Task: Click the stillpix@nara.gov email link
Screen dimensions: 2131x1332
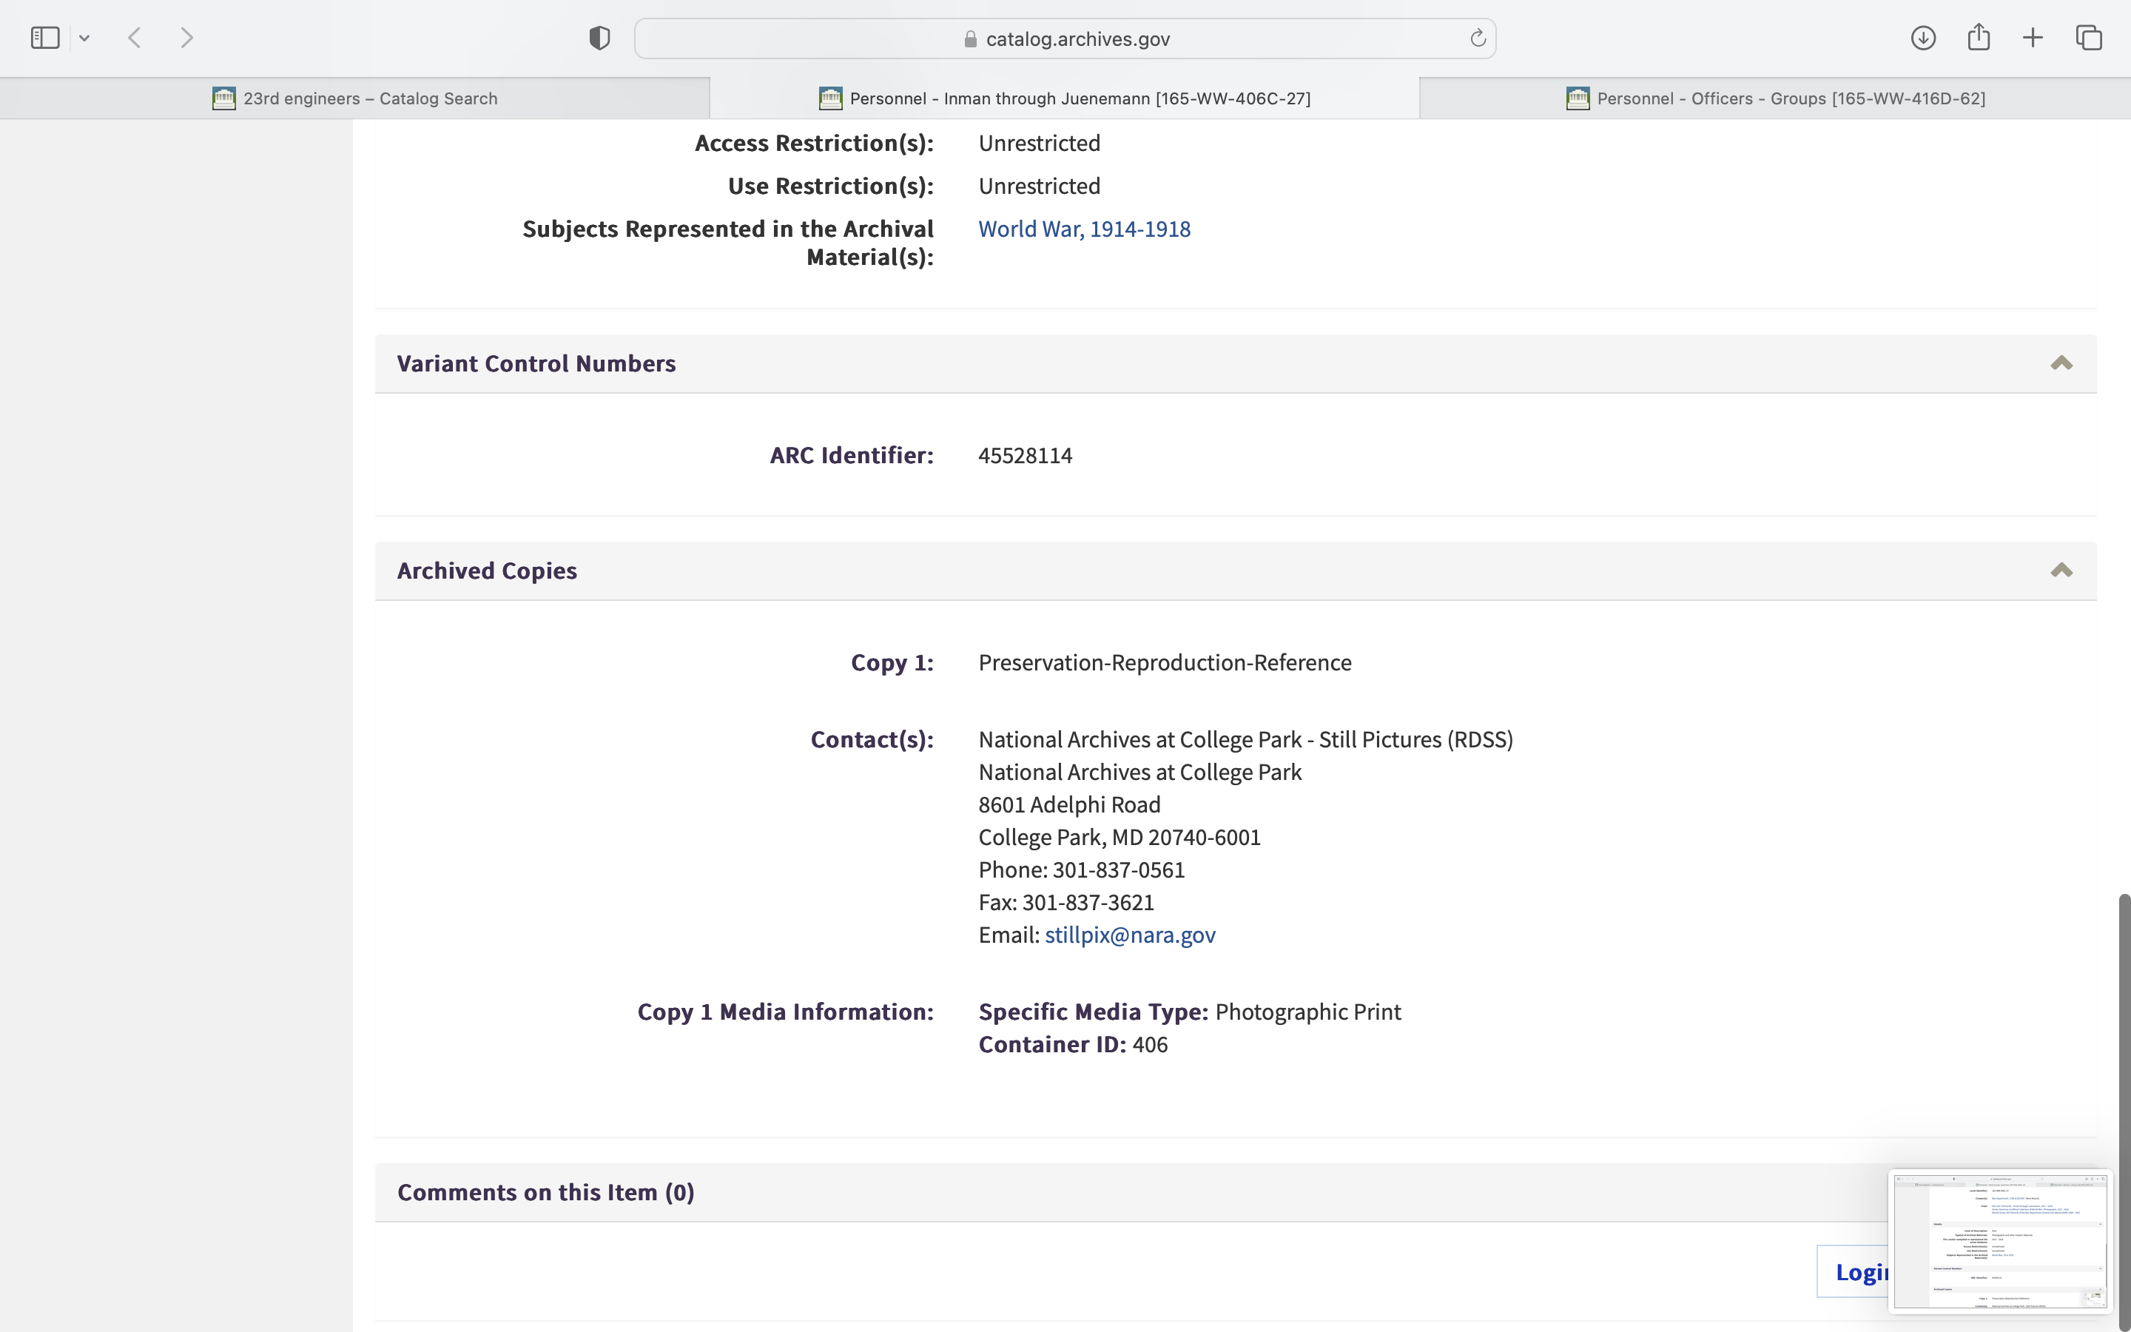Action: click(1130, 935)
